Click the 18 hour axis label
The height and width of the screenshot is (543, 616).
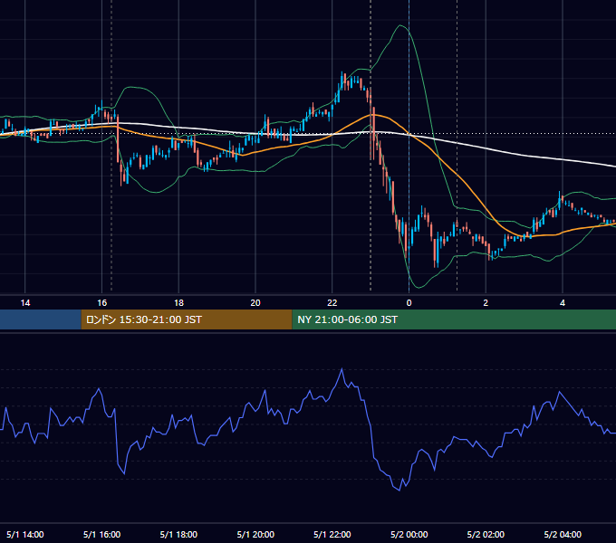(178, 303)
